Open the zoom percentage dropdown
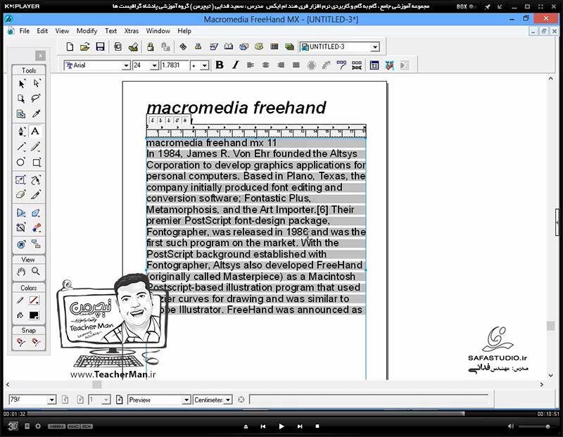Image resolution: width=563 pixels, height=437 pixels. coord(51,400)
